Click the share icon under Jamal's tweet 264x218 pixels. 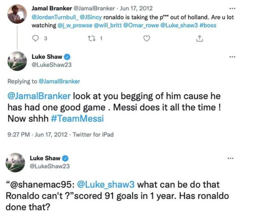pos(199,39)
